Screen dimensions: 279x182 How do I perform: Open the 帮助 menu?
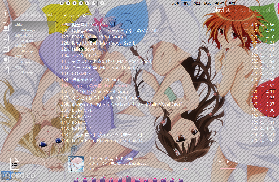pyautogui.click(x=232, y=3)
